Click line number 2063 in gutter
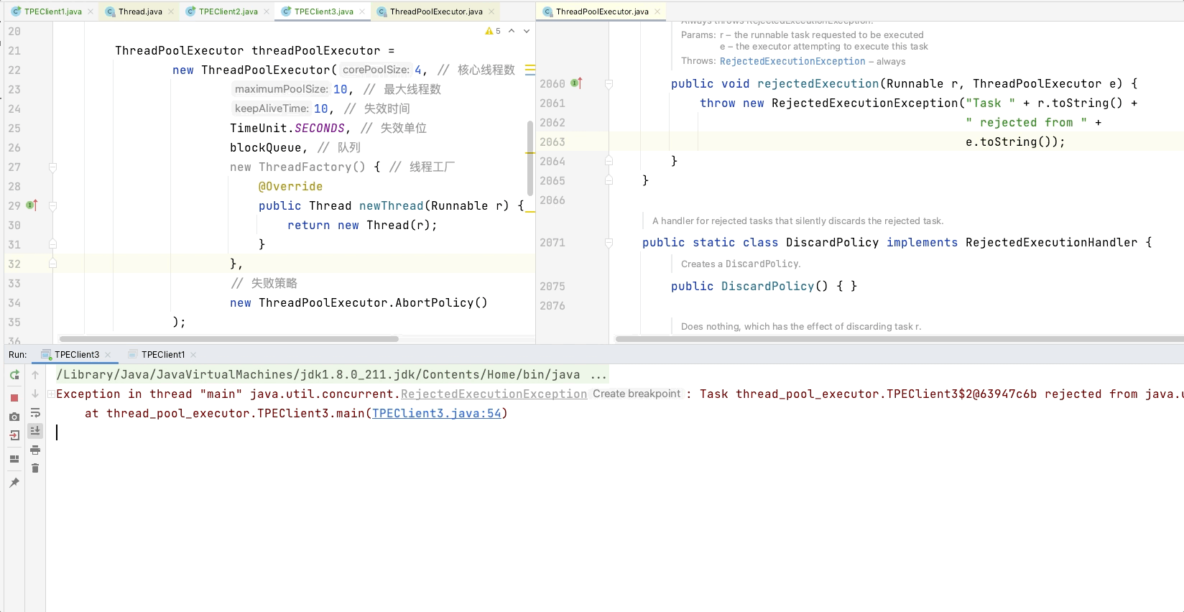1184x612 pixels. tap(552, 142)
